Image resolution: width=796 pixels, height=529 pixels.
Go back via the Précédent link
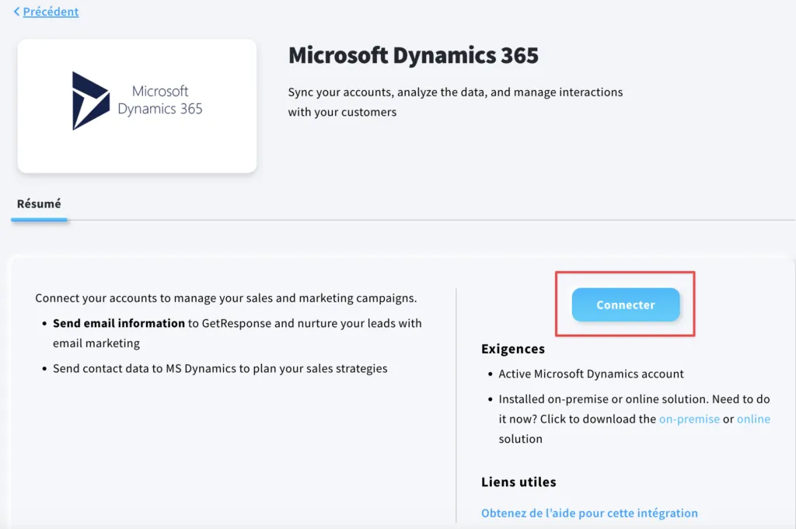coord(51,11)
